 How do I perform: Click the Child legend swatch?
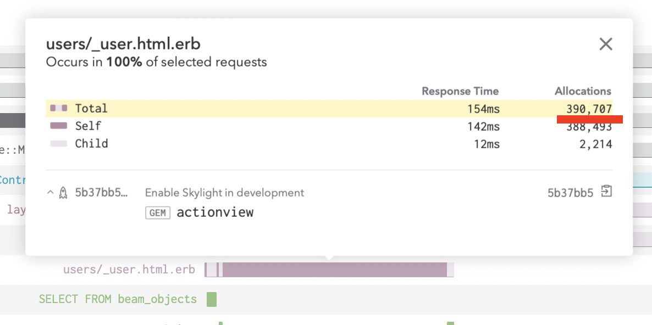[59, 144]
